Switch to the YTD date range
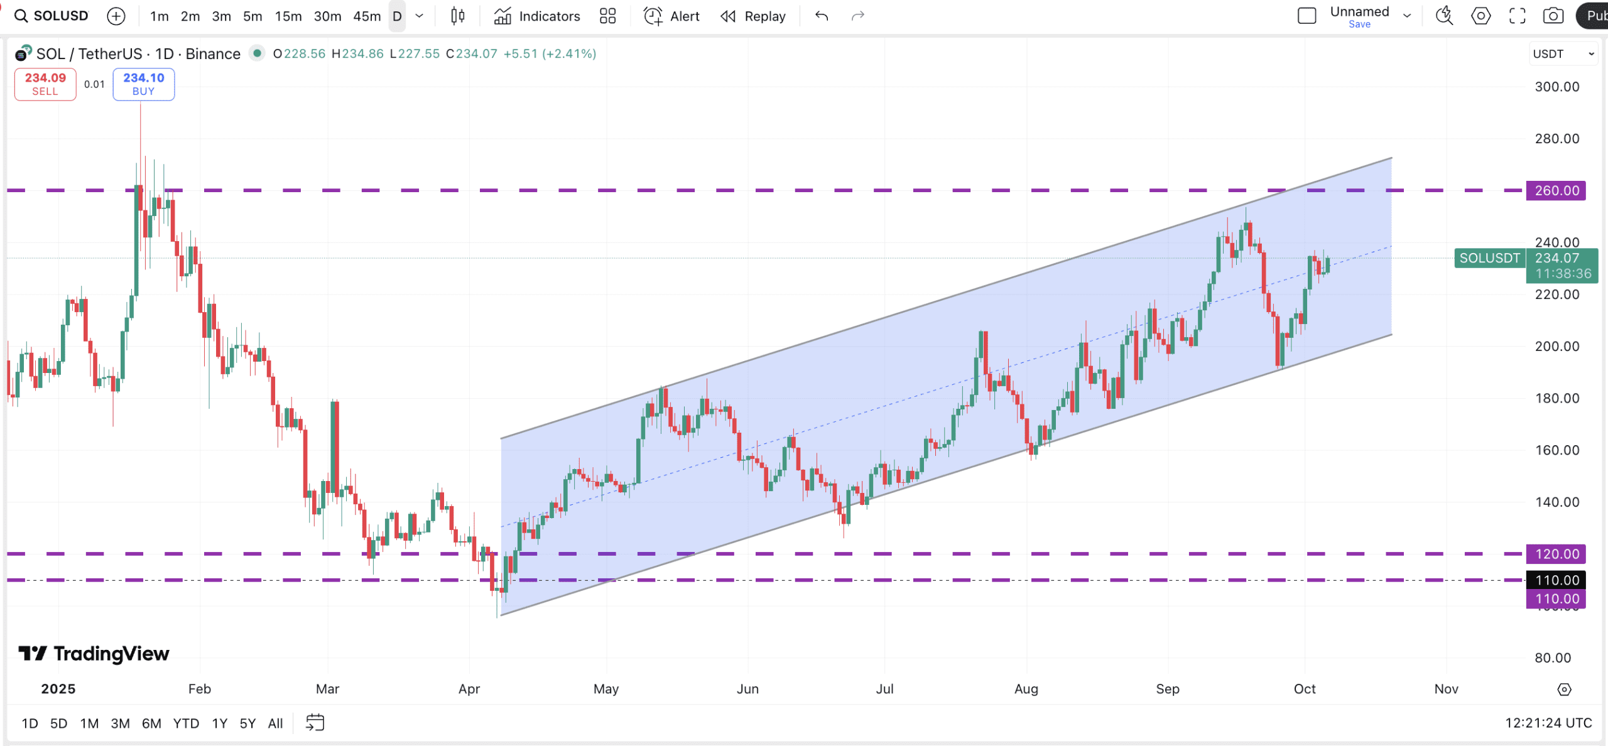The image size is (1608, 746). tap(186, 723)
